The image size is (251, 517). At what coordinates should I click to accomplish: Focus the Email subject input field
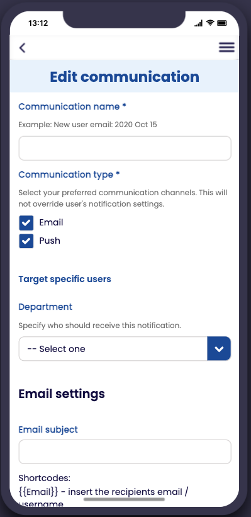tap(125, 452)
